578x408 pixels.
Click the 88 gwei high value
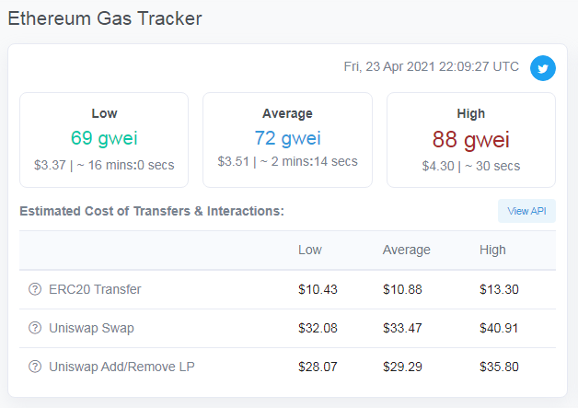[x=470, y=139]
